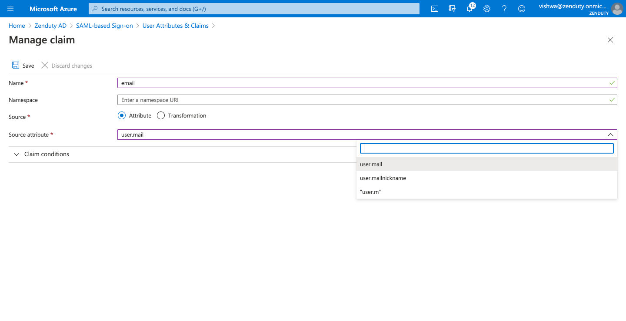Go to User Attributes & Claims breadcrumb
626x321 pixels.
point(176,26)
